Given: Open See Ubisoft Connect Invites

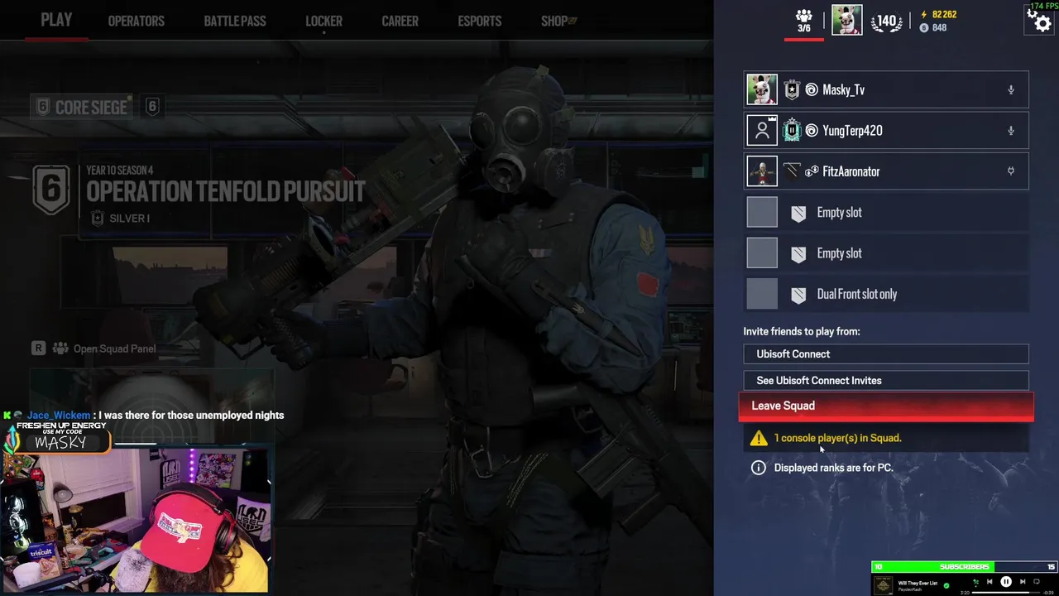Looking at the screenshot, I should tap(885, 380).
